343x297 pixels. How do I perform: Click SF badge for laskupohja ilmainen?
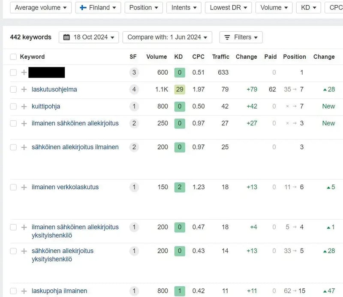(x=134, y=291)
